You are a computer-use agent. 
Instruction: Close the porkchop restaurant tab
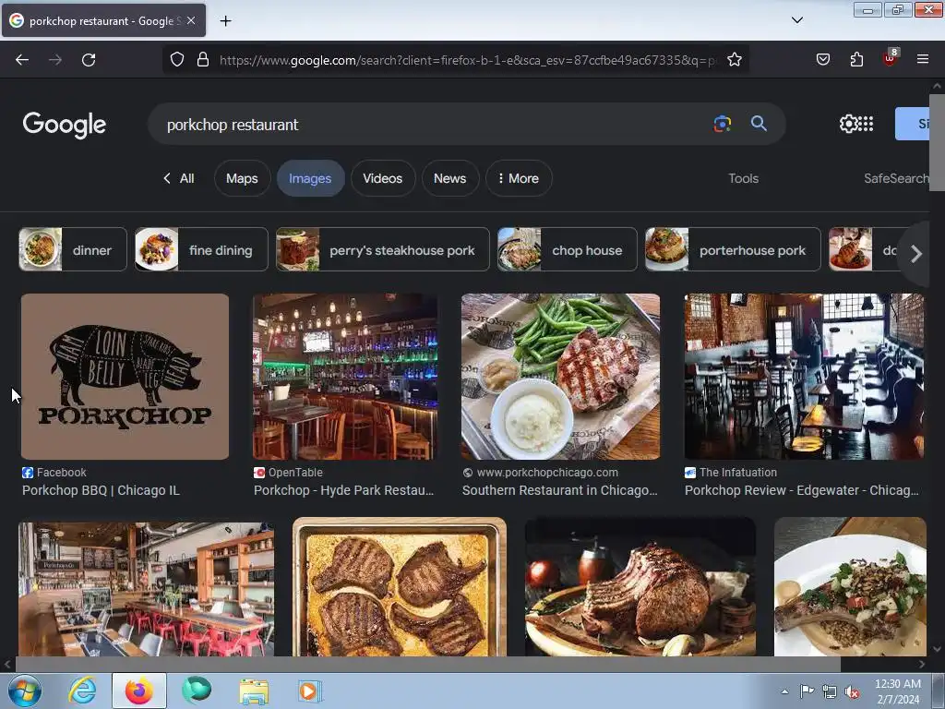coord(191,20)
